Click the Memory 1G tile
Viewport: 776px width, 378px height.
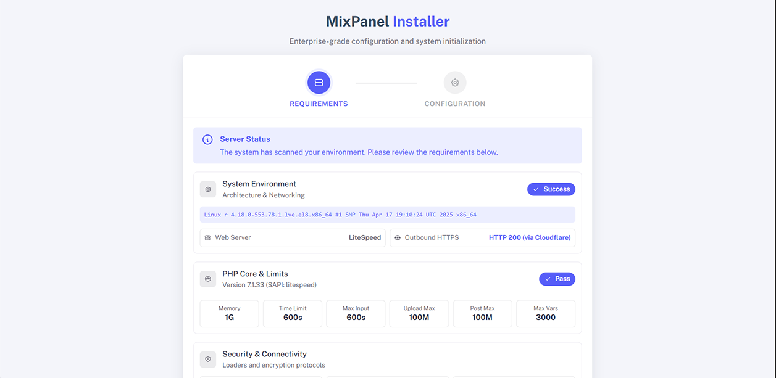(230, 313)
